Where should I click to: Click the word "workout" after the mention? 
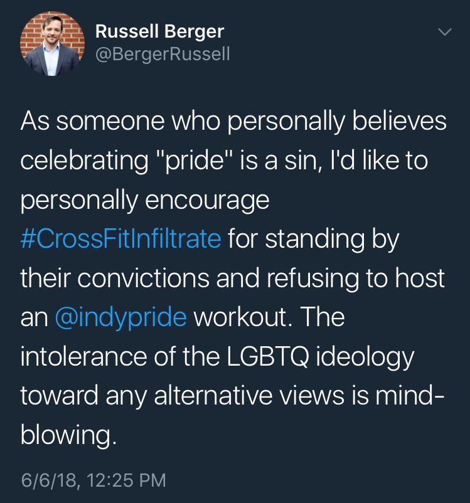point(240,318)
